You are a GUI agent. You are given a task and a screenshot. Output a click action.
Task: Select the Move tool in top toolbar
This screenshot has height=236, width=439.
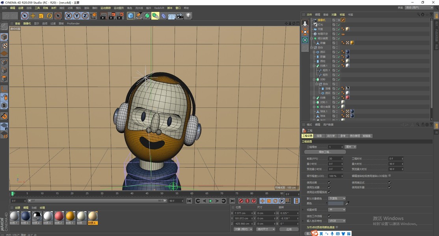[x=33, y=16]
